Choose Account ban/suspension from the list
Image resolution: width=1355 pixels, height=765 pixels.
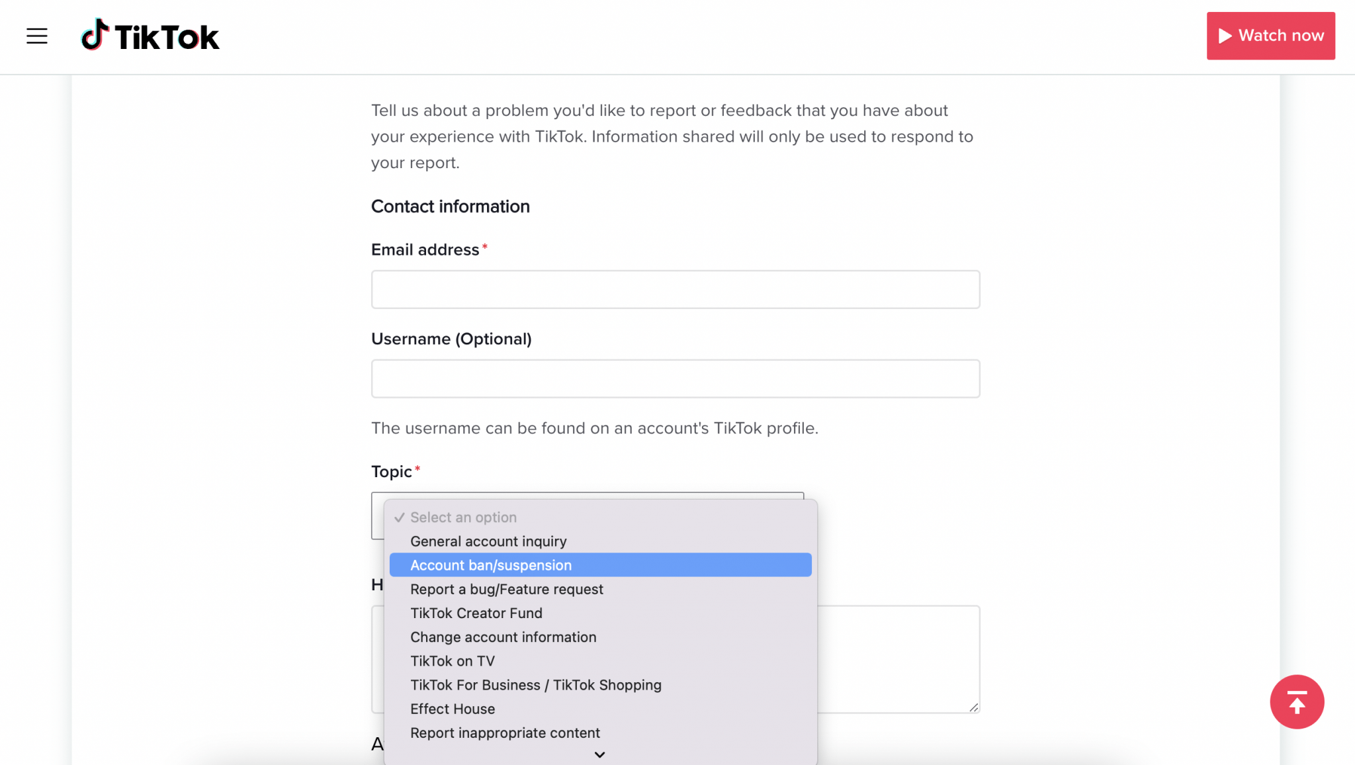[x=490, y=564]
